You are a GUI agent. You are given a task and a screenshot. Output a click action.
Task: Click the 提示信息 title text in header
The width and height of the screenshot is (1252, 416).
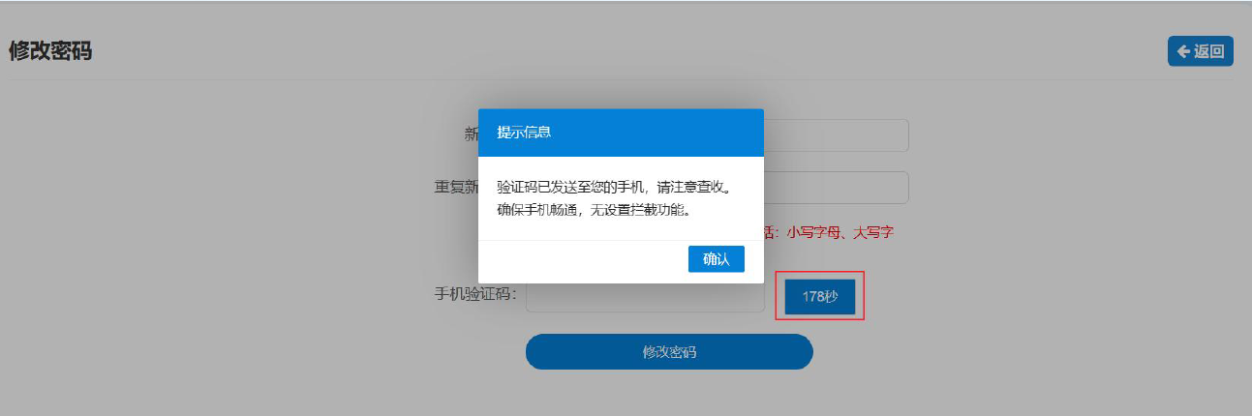pyautogui.click(x=524, y=133)
